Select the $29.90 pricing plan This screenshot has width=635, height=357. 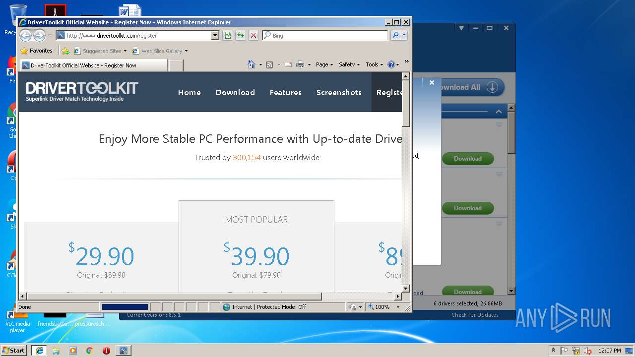click(x=101, y=257)
